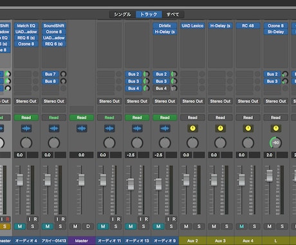Solo the Aux 2 channel
296x245 pixels.
(199, 226)
